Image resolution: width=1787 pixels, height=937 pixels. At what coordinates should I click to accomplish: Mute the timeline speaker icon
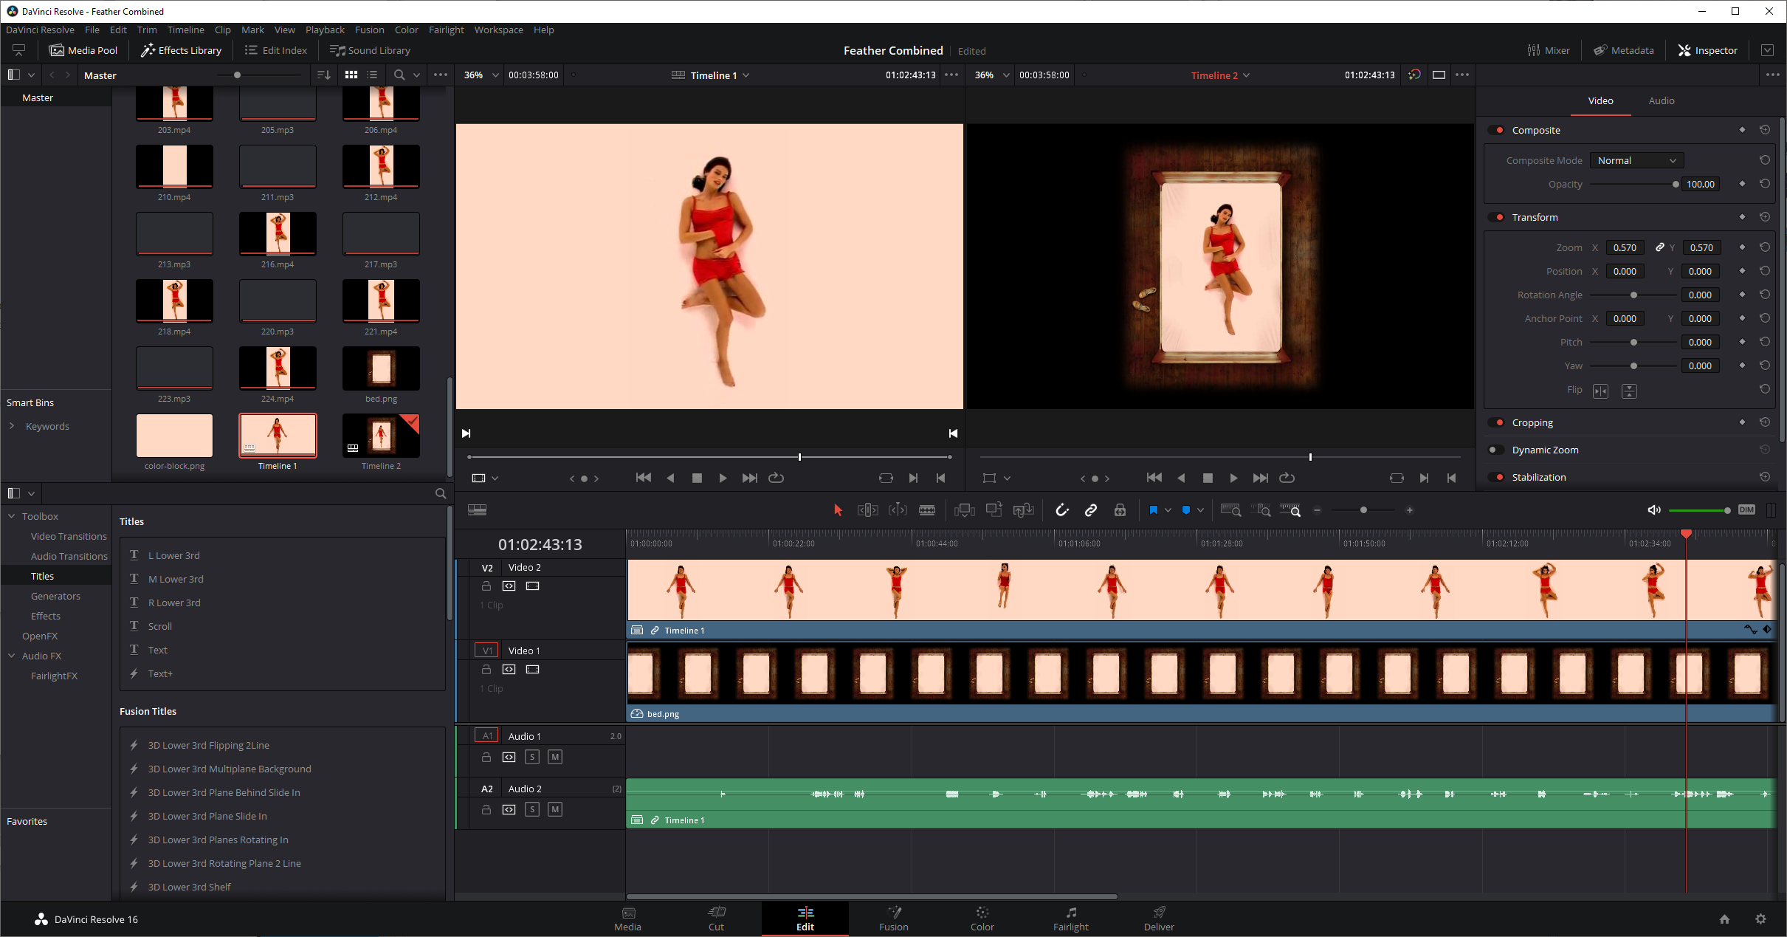coord(1654,510)
